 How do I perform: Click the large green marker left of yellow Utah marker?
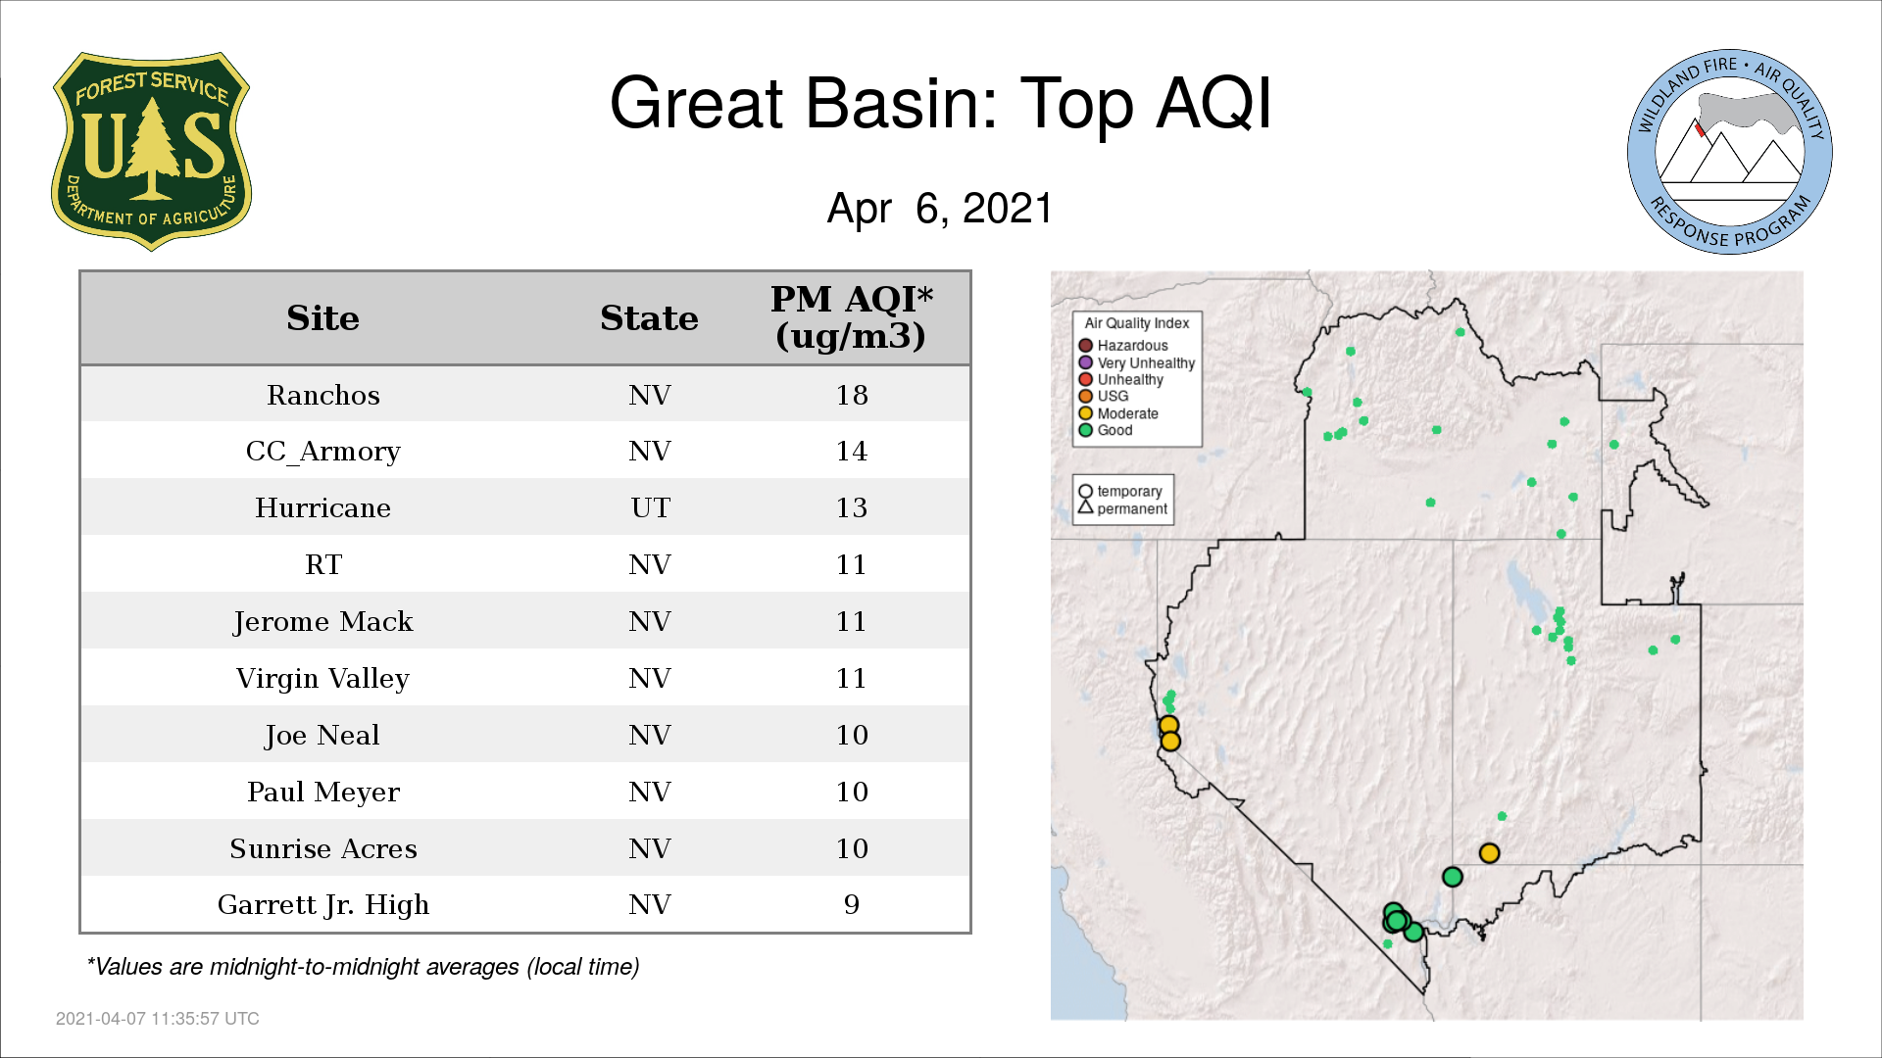tap(1453, 877)
